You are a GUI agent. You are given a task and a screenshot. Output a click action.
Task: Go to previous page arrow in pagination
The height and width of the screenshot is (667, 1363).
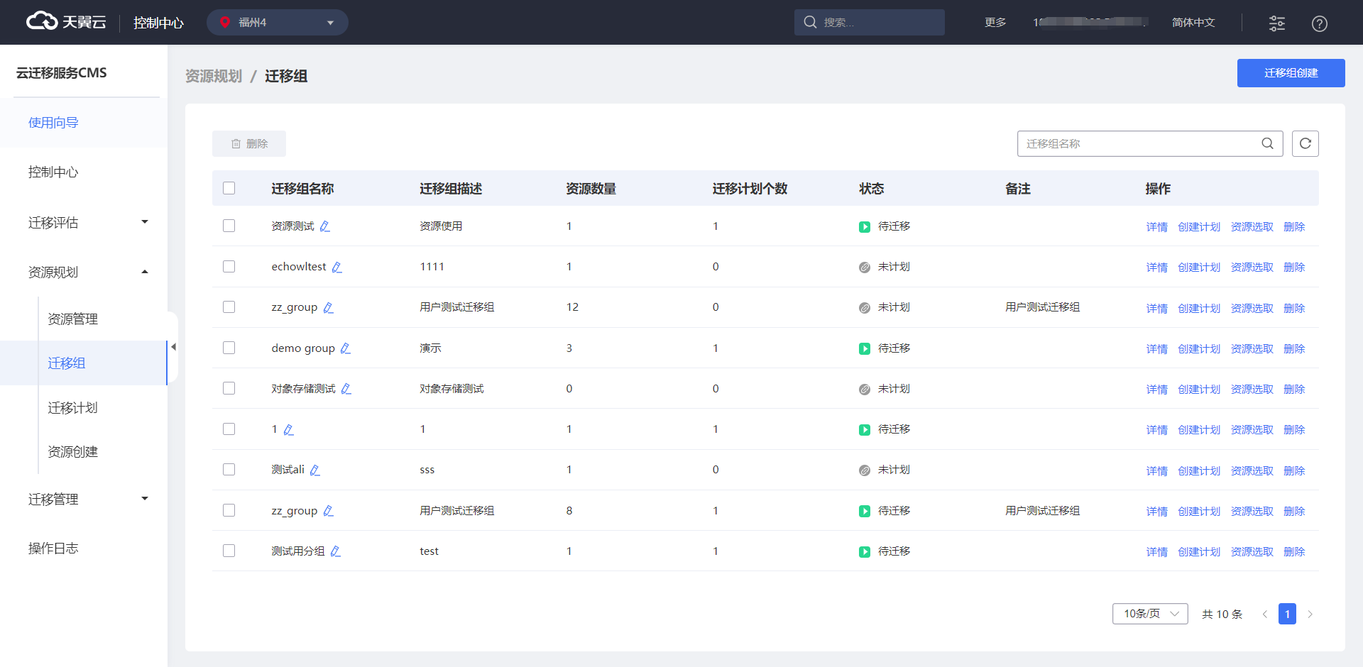point(1264,614)
